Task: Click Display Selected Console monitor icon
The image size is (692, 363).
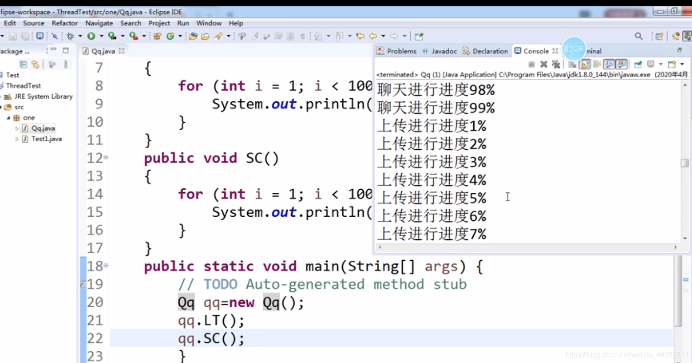Action: (651, 64)
